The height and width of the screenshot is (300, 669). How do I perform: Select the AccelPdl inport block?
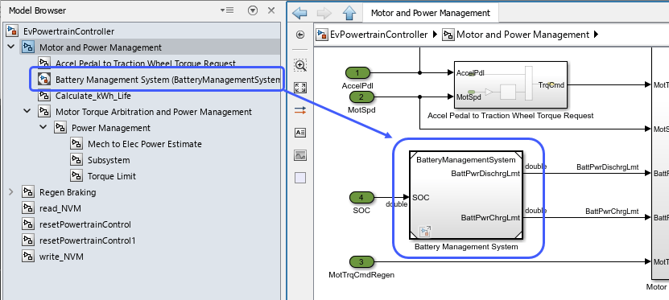(357, 73)
